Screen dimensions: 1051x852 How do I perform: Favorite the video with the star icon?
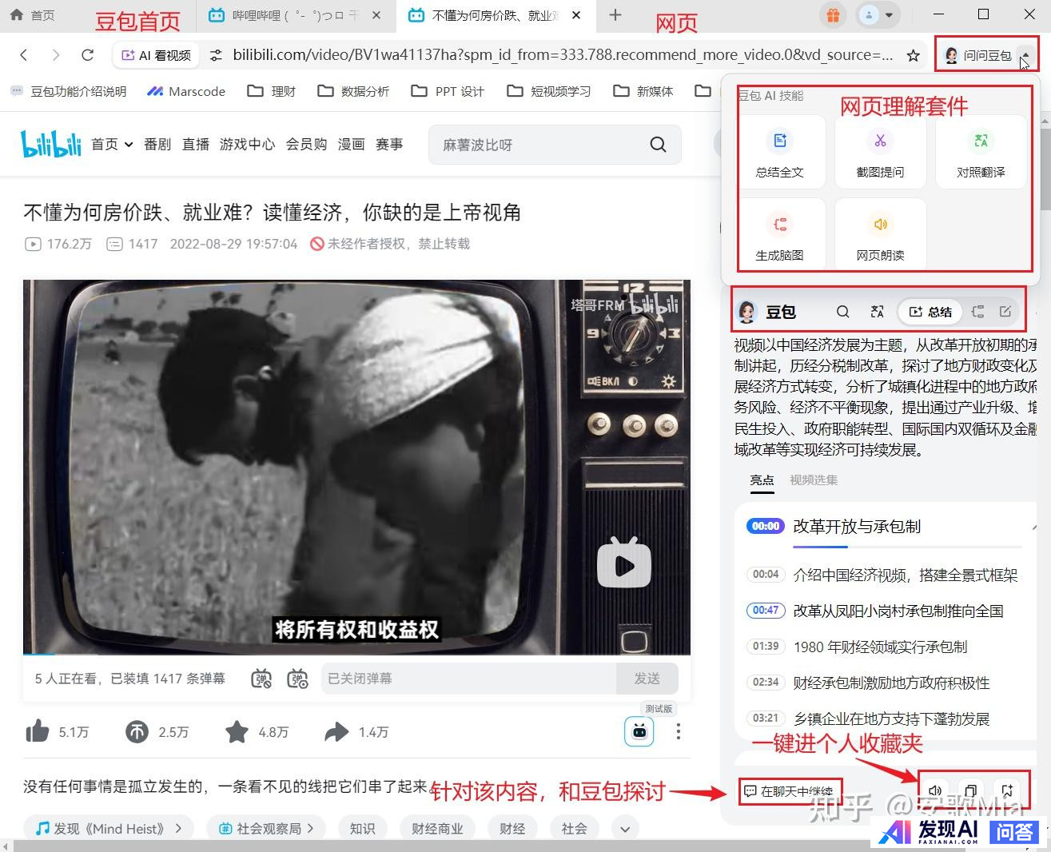click(x=237, y=731)
